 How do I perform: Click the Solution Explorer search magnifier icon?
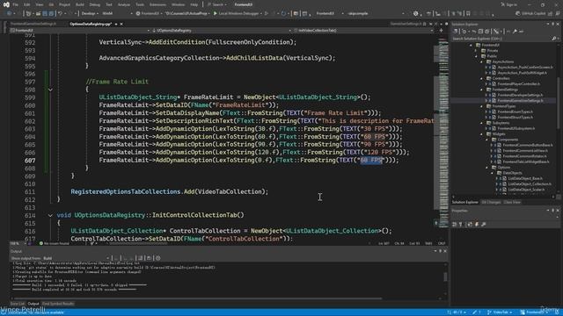554,39
